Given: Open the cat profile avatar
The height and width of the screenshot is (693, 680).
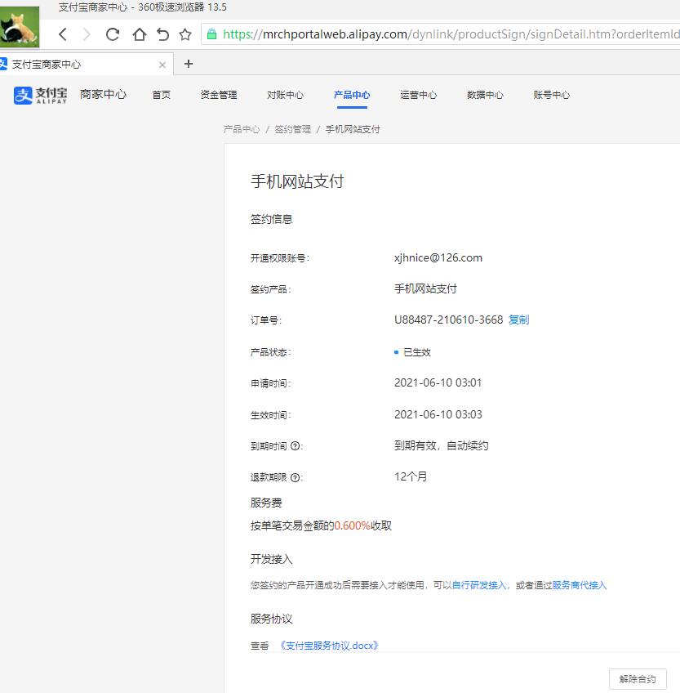Looking at the screenshot, I should click(20, 26).
